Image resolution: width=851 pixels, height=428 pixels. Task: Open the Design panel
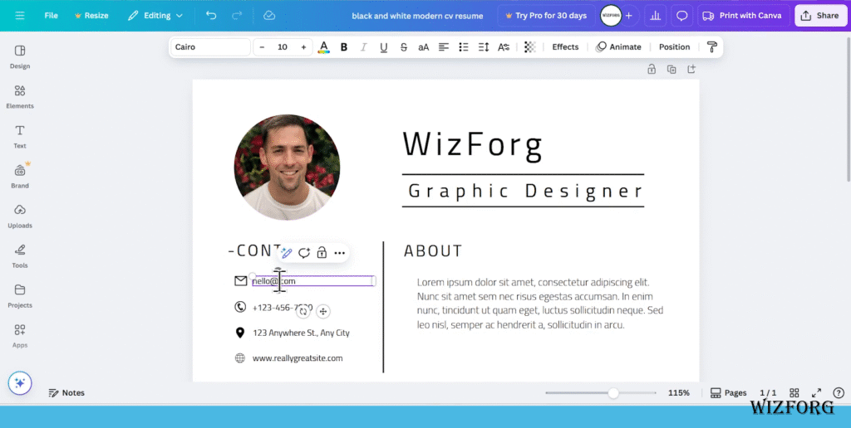click(20, 56)
